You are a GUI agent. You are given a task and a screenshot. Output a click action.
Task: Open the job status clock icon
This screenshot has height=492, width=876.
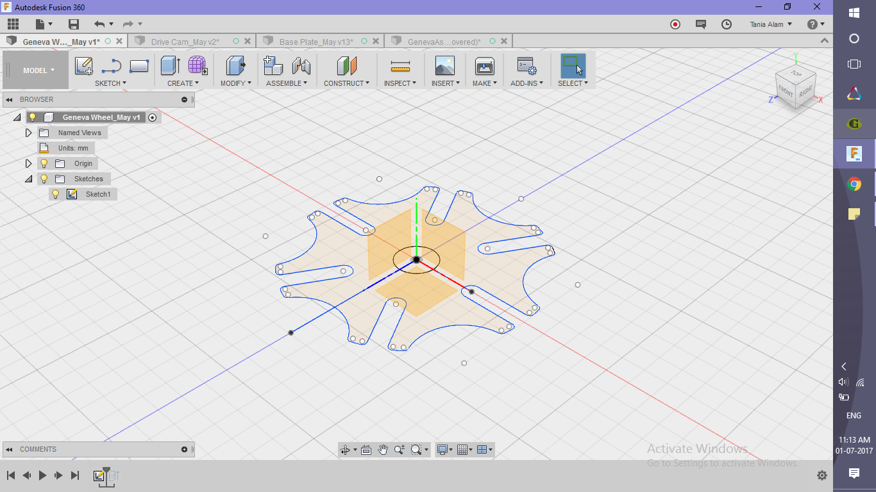pyautogui.click(x=727, y=24)
